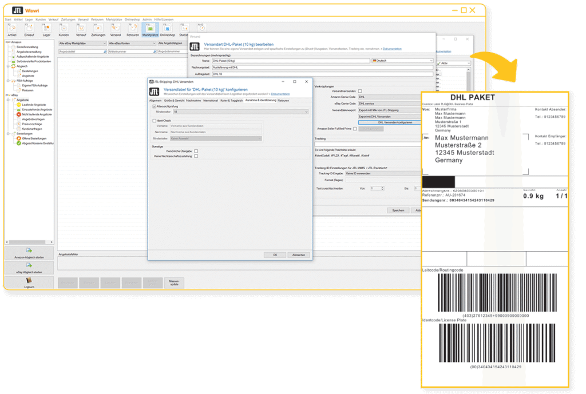Open the Artikel toolbar icon
Screen dimensions: 586x394
tap(12, 29)
